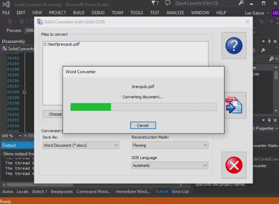279x204 pixels.
Task: Click the conversion progress bar
Action: (x=144, y=107)
